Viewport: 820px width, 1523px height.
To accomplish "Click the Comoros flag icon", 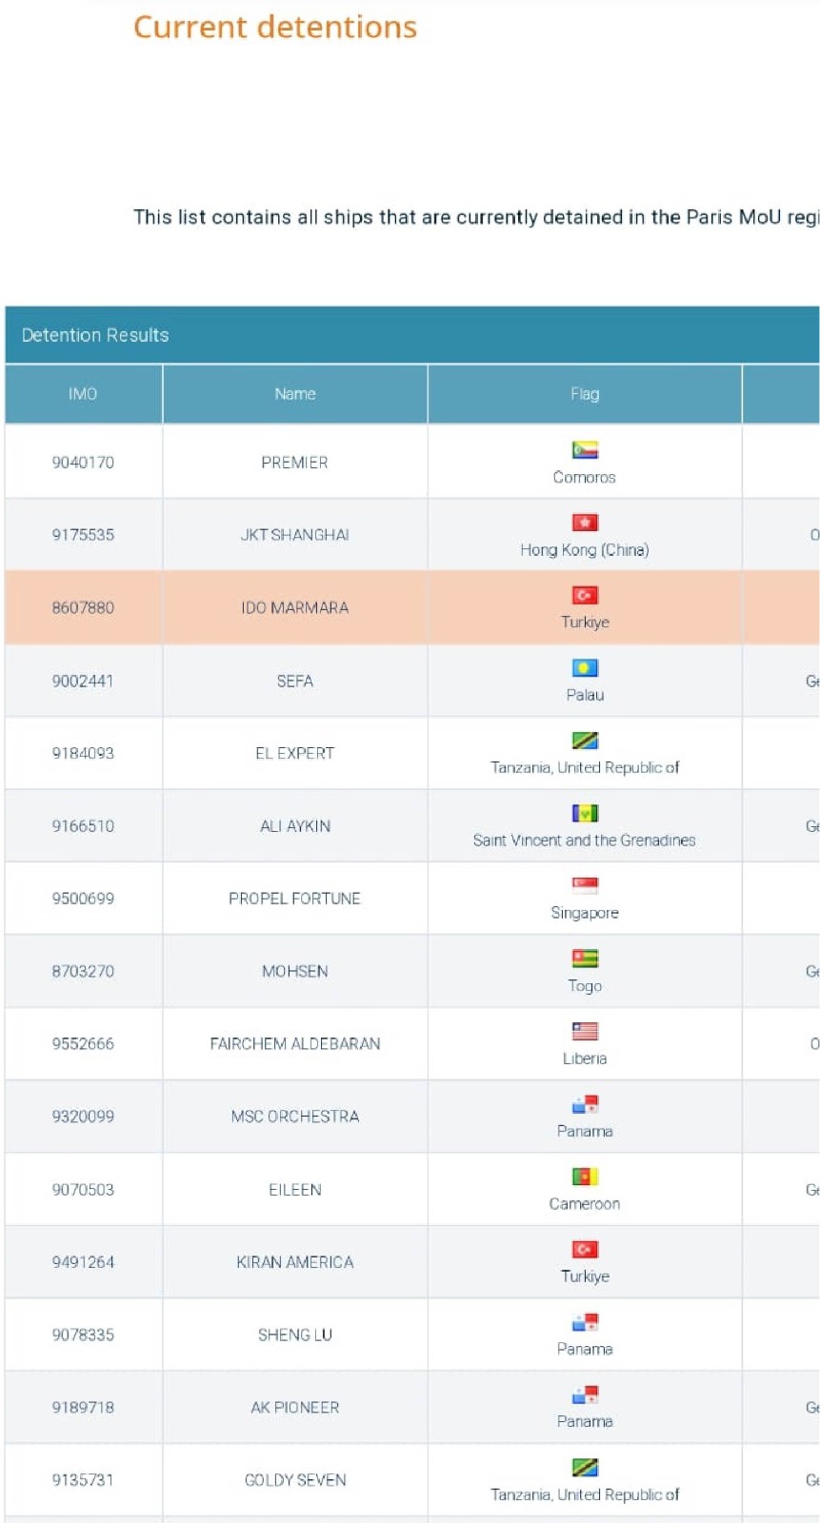I will tap(585, 450).
